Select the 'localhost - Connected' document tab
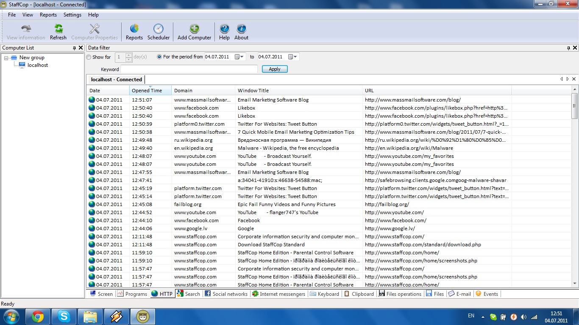The image size is (579, 325). tap(116, 79)
